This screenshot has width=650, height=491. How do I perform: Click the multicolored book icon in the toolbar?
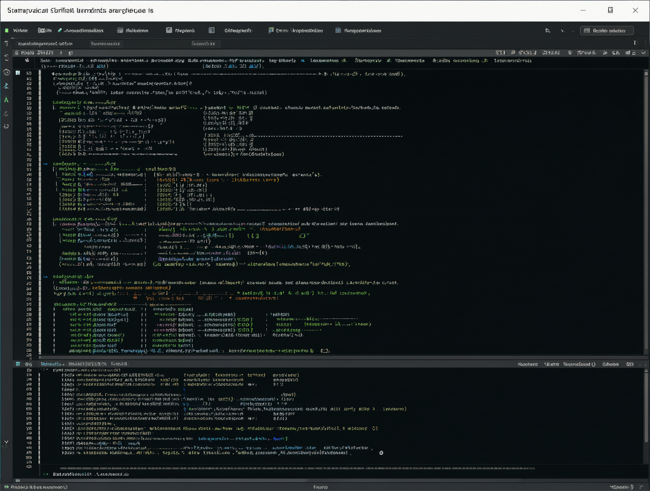(x=271, y=31)
